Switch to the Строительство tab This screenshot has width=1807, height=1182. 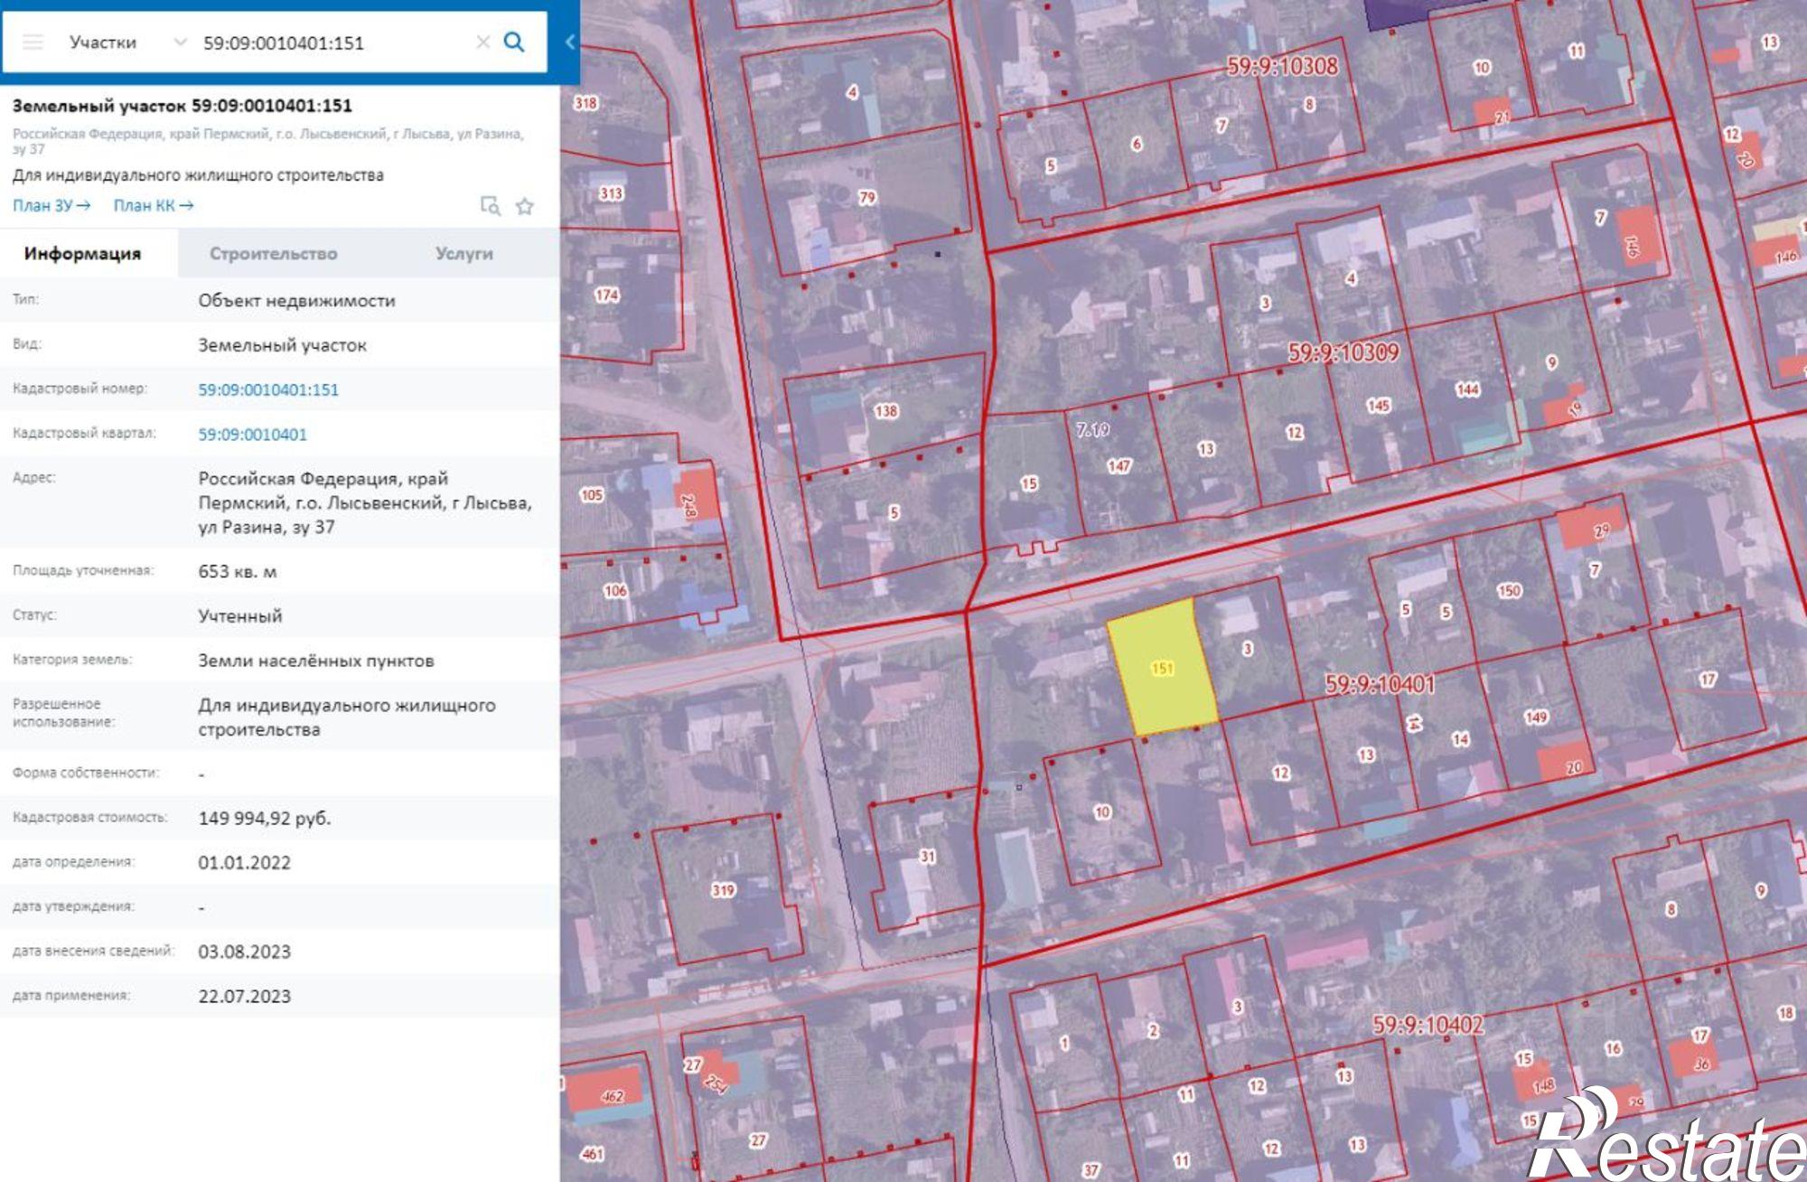(x=273, y=254)
